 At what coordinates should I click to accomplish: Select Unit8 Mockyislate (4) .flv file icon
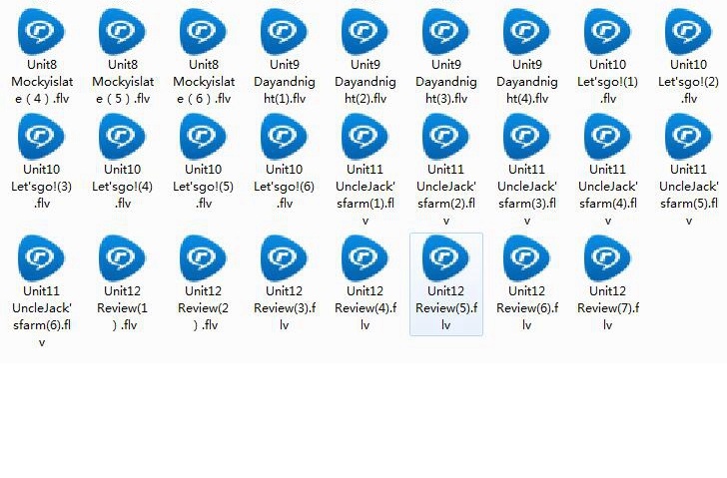point(41,32)
